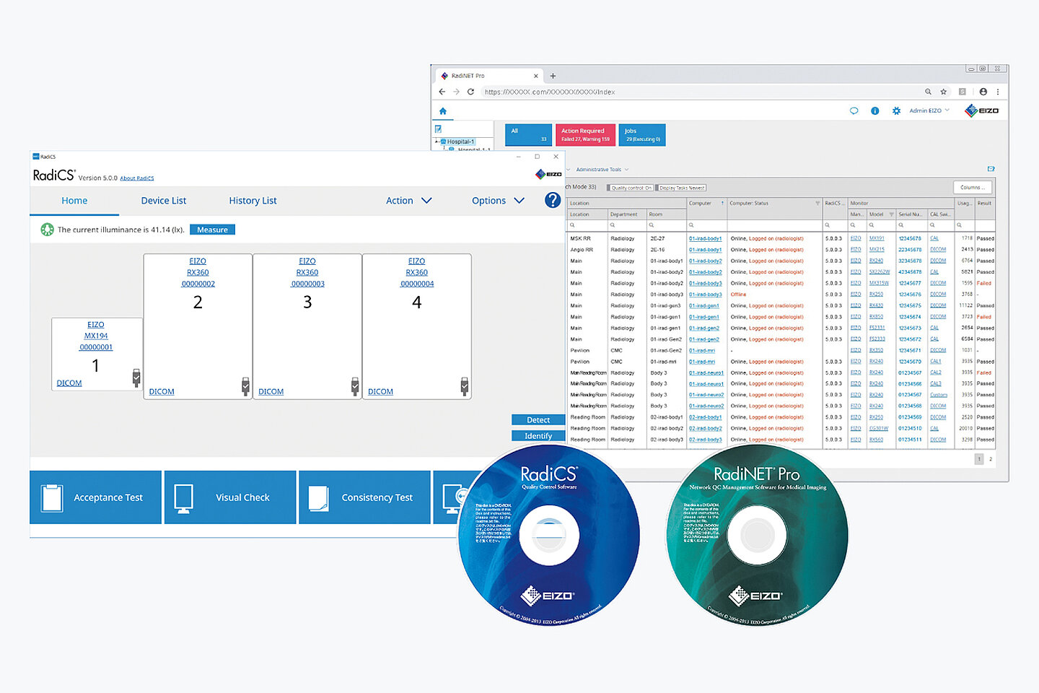Image resolution: width=1039 pixels, height=693 pixels.
Task: Expand the Options dropdown in RadiCS
Action: [x=498, y=201]
